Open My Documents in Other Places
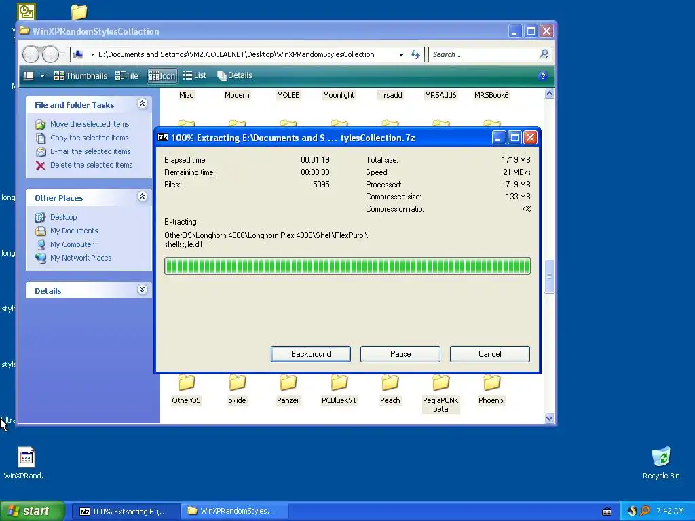Viewport: 695px width, 521px height. 74,231
